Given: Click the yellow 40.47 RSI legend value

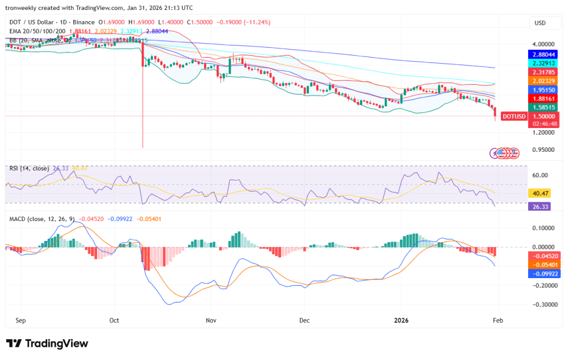Looking at the screenshot, I should click(x=80, y=168).
